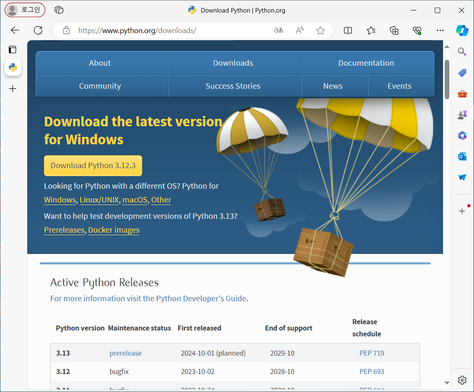This screenshot has width=474, height=392.
Task: Select the 3.12 version cell
Action: [x=63, y=372]
